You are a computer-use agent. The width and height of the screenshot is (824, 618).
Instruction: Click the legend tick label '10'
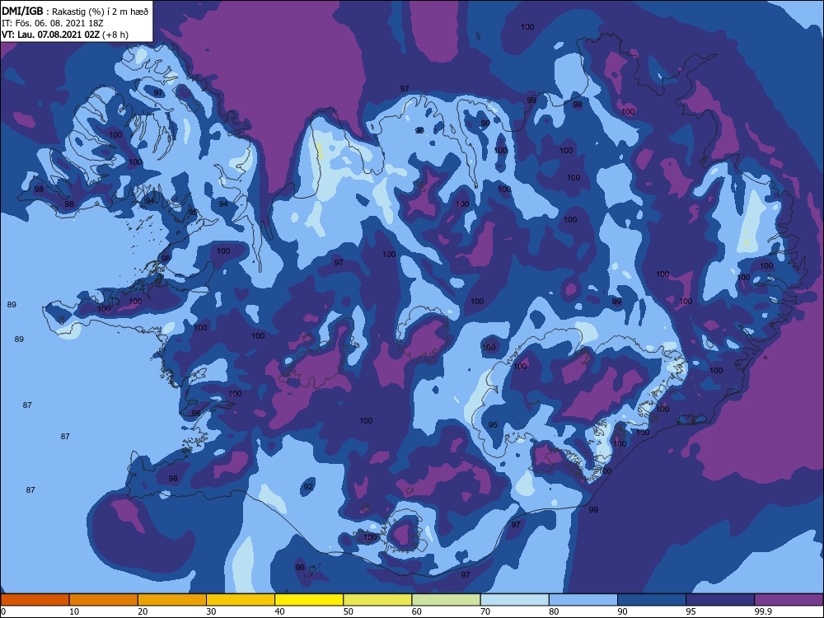click(x=74, y=611)
